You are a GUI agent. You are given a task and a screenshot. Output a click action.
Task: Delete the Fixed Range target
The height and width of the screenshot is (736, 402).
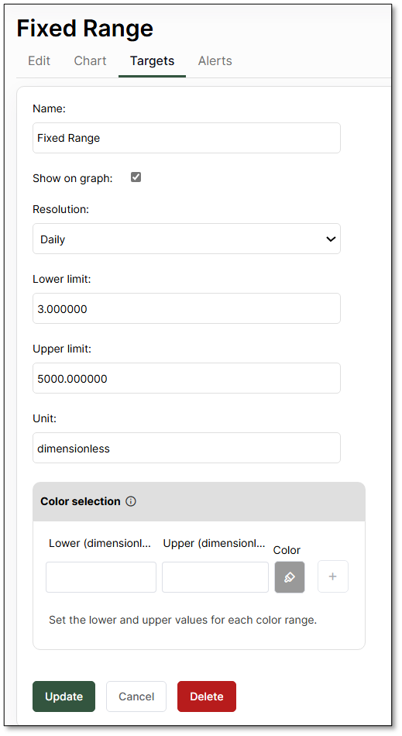(206, 696)
